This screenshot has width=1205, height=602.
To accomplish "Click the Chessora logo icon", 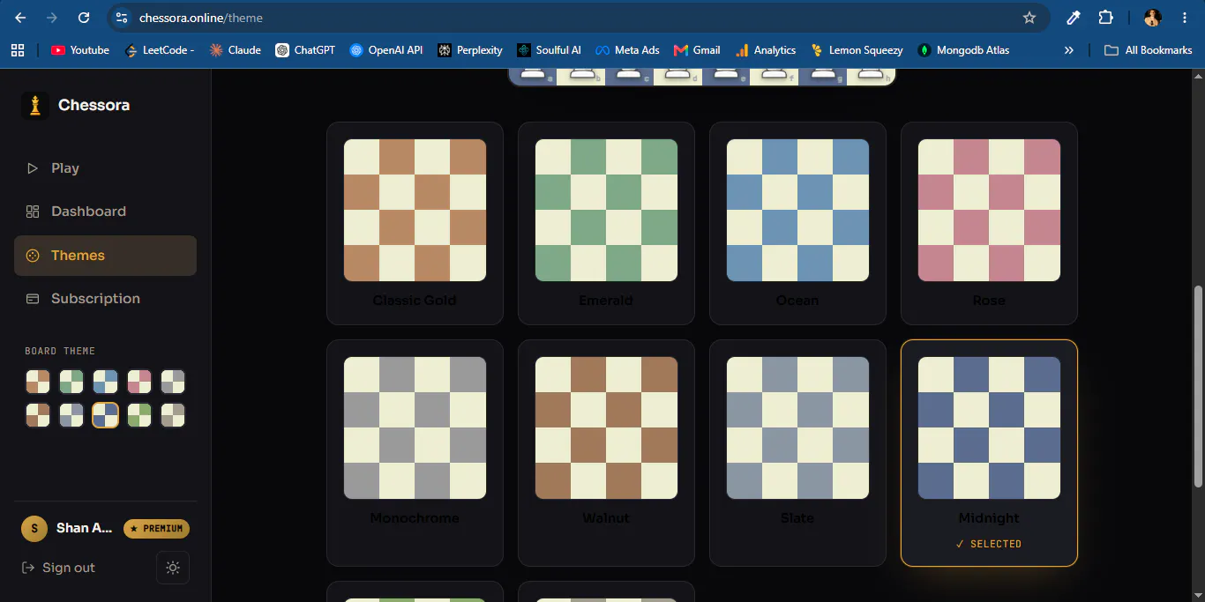I will coord(35,105).
